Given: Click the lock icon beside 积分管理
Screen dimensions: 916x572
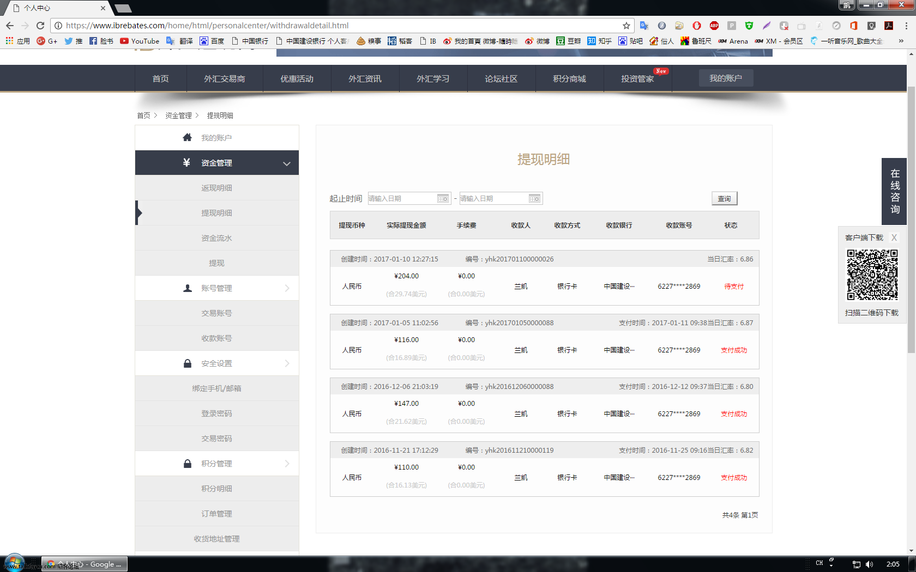Looking at the screenshot, I should click(188, 464).
